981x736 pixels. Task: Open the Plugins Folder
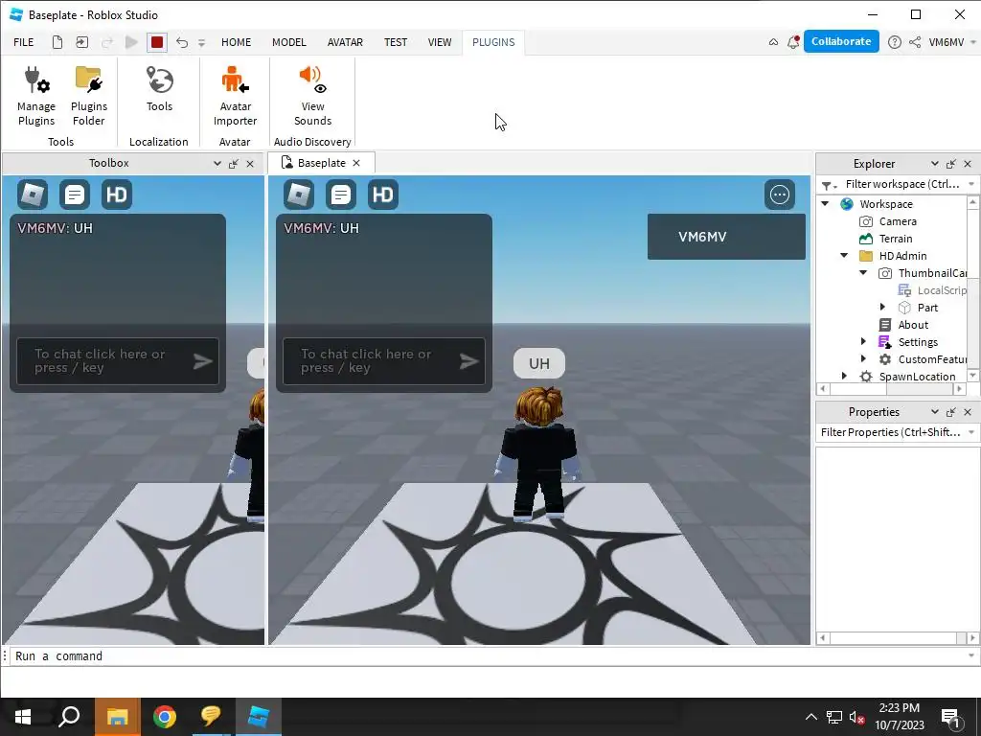[x=89, y=96]
